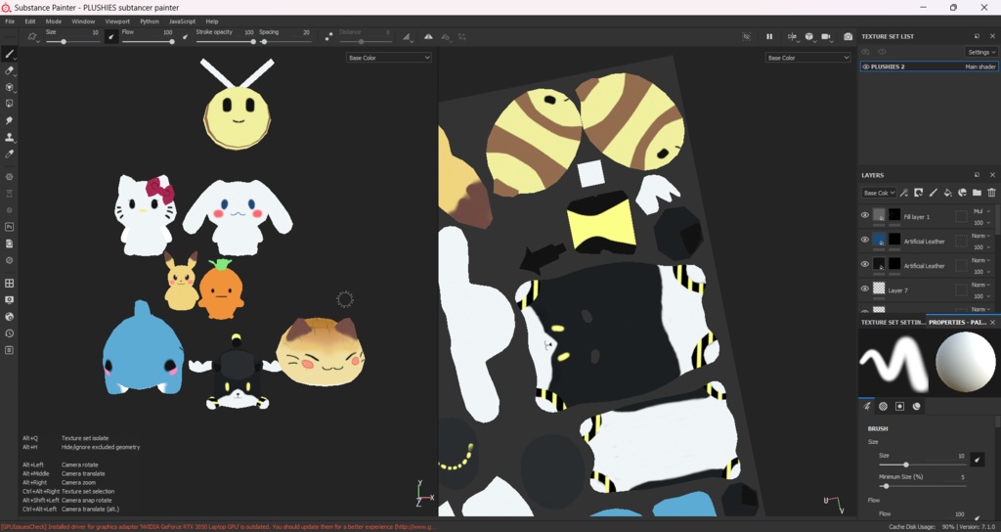Open the 3D viewport Base Color dropdown
Viewport: 1001px width, 532px height.
click(x=389, y=58)
